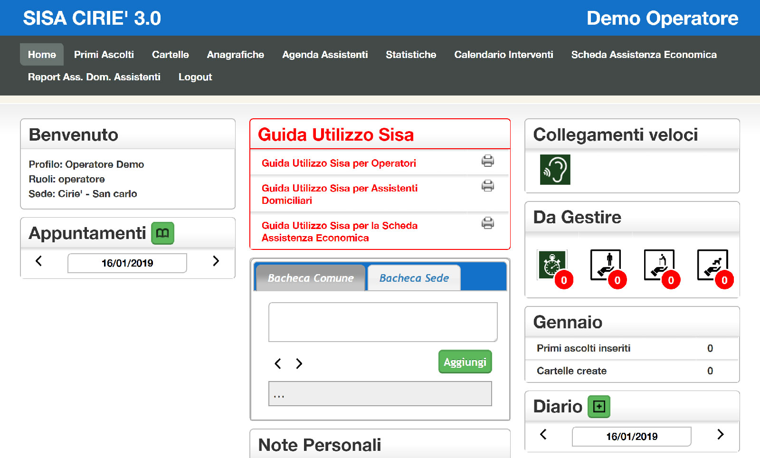Click Ruoli: operatore text
The image size is (760, 458).
(x=66, y=179)
